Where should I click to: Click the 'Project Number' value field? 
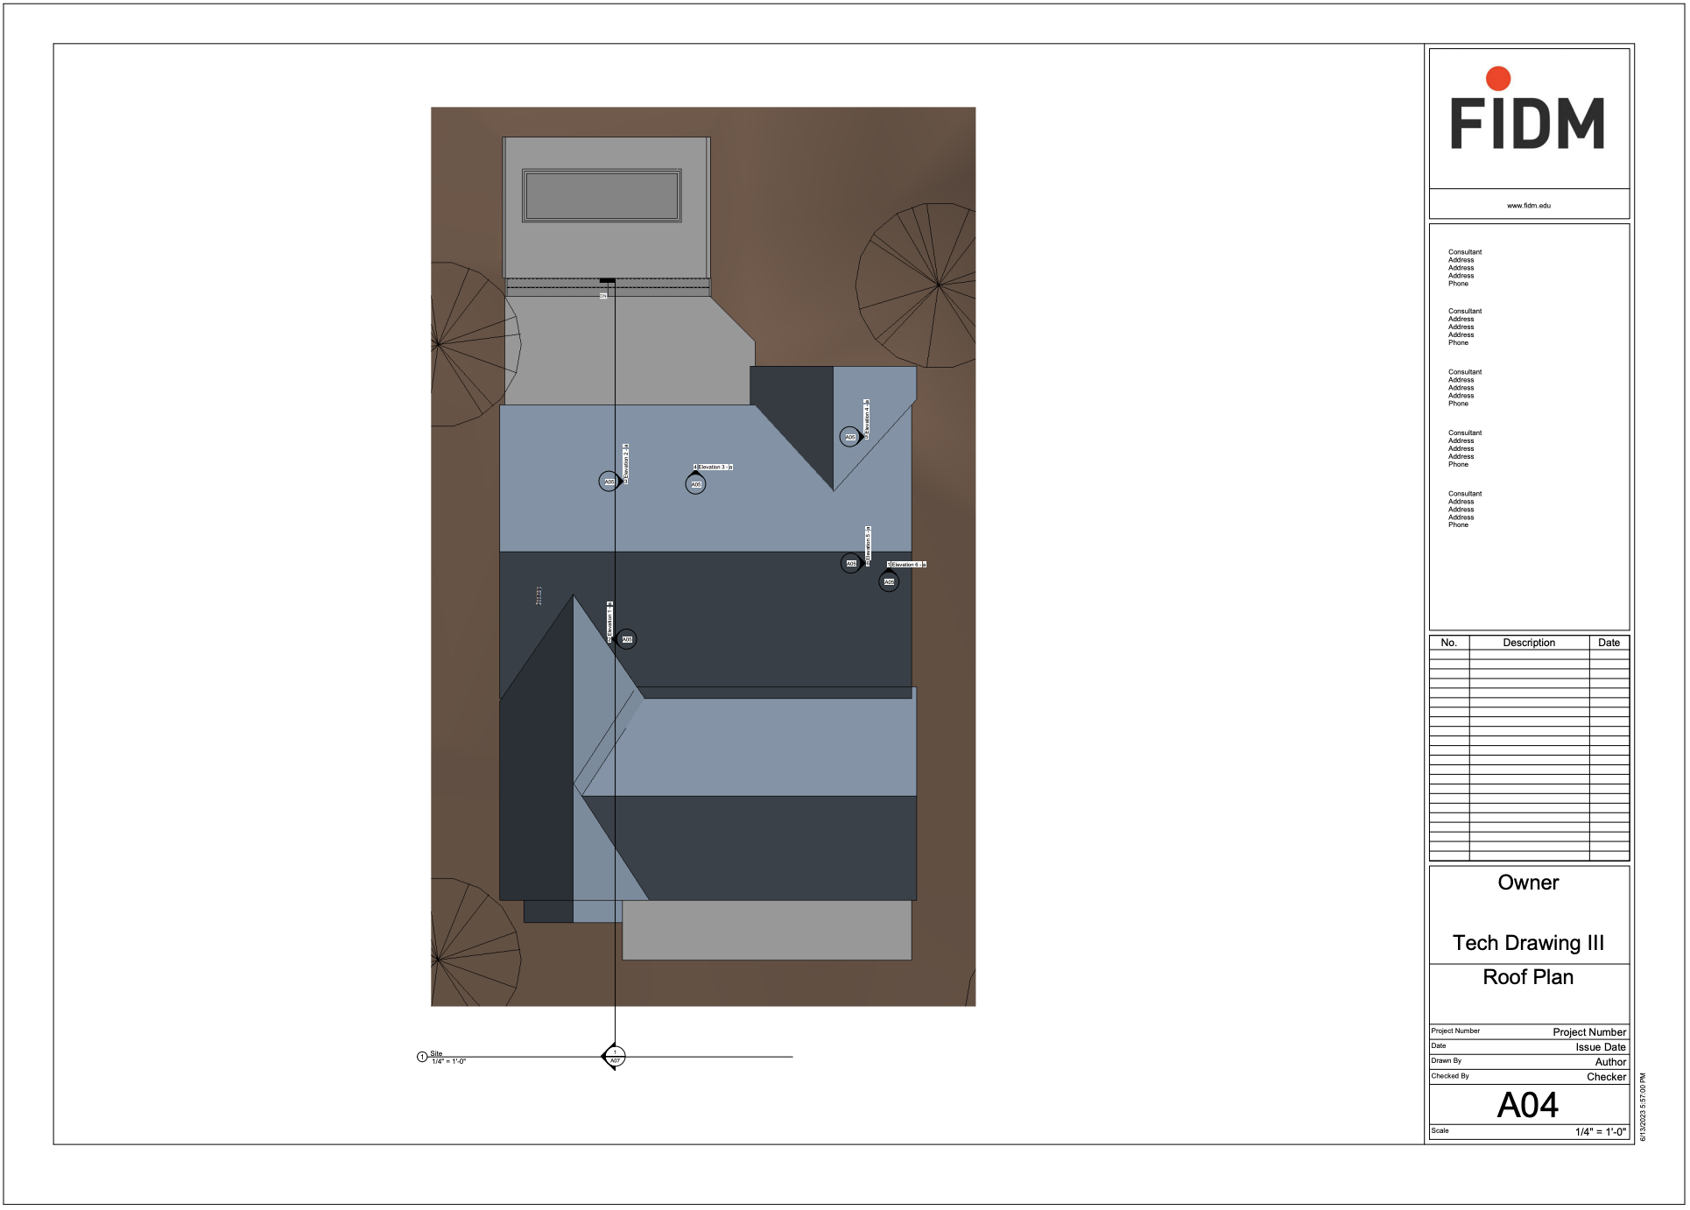pyautogui.click(x=1589, y=1032)
